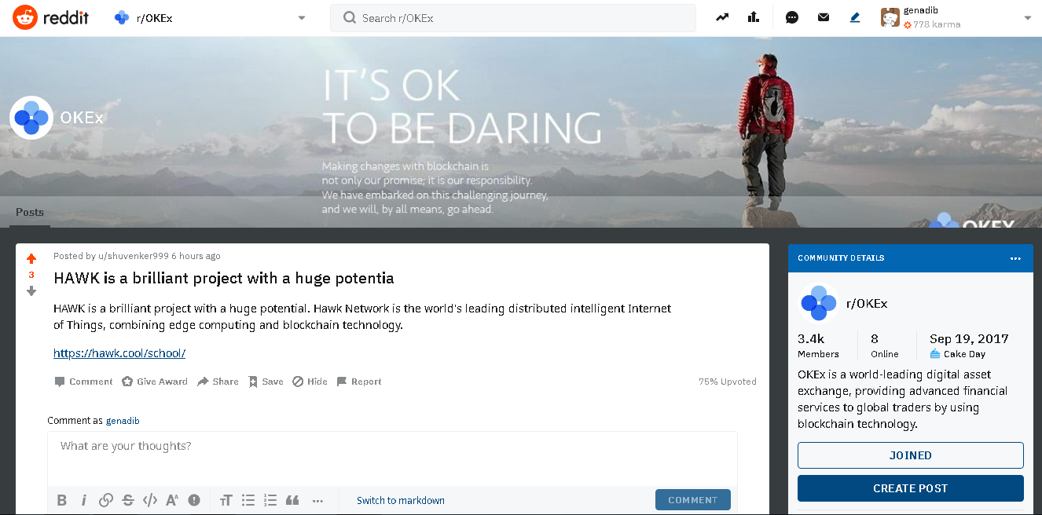The image size is (1042, 515).
Task: Open the genadib user menu dropdown arrow
Action: [x=1027, y=18]
